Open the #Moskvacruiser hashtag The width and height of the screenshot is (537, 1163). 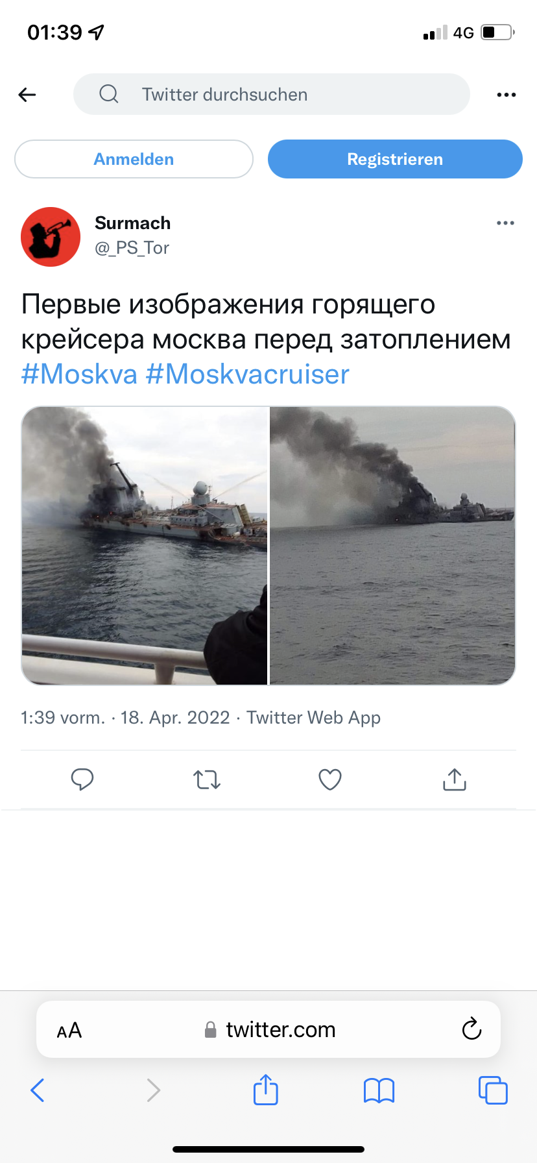[x=248, y=374]
